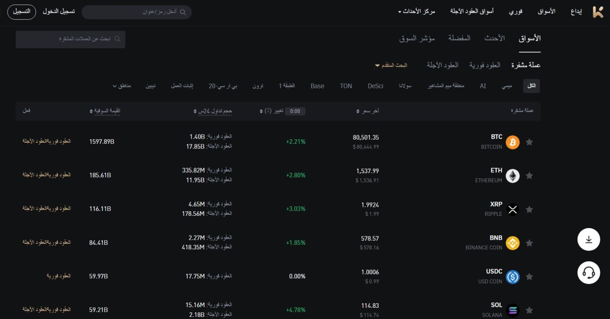Click the magnifier icon in the header search box
Screen dimensions: 610x319
click(183, 12)
